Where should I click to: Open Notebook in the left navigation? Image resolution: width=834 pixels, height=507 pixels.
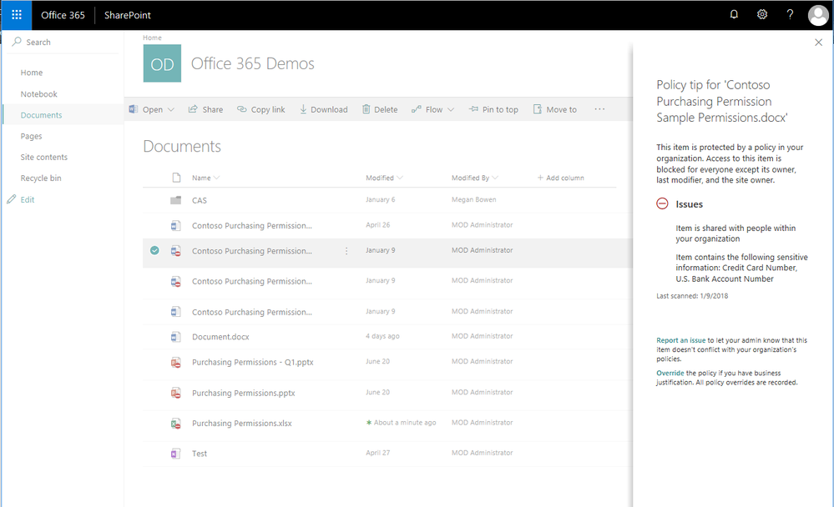click(x=39, y=94)
